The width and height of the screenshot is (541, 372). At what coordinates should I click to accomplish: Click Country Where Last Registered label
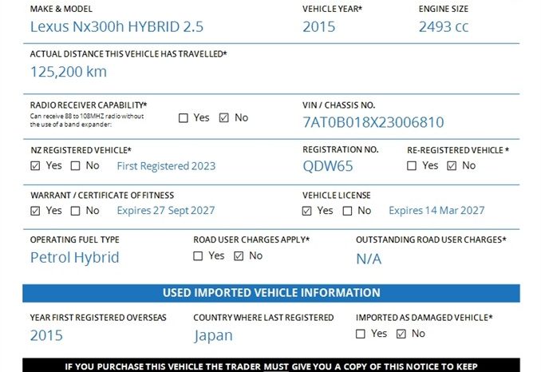coord(263,318)
